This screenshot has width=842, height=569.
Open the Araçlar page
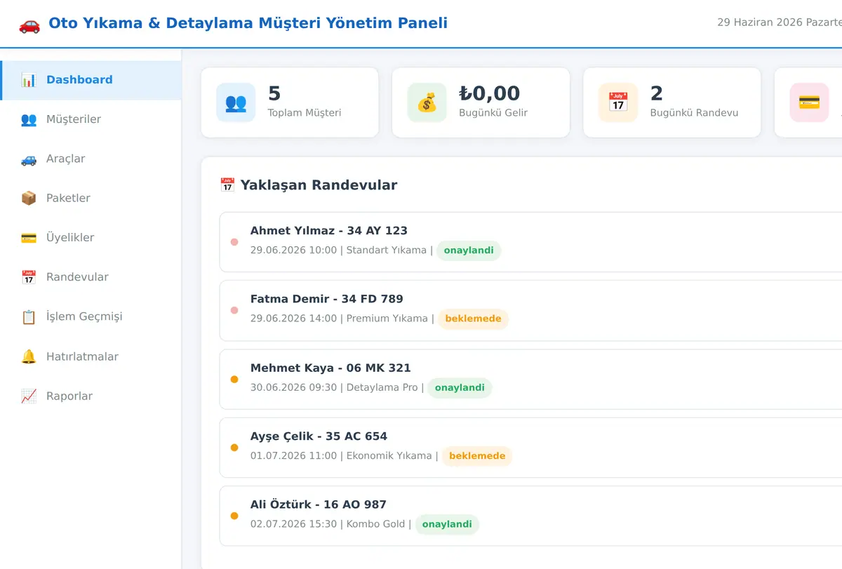[91, 159]
